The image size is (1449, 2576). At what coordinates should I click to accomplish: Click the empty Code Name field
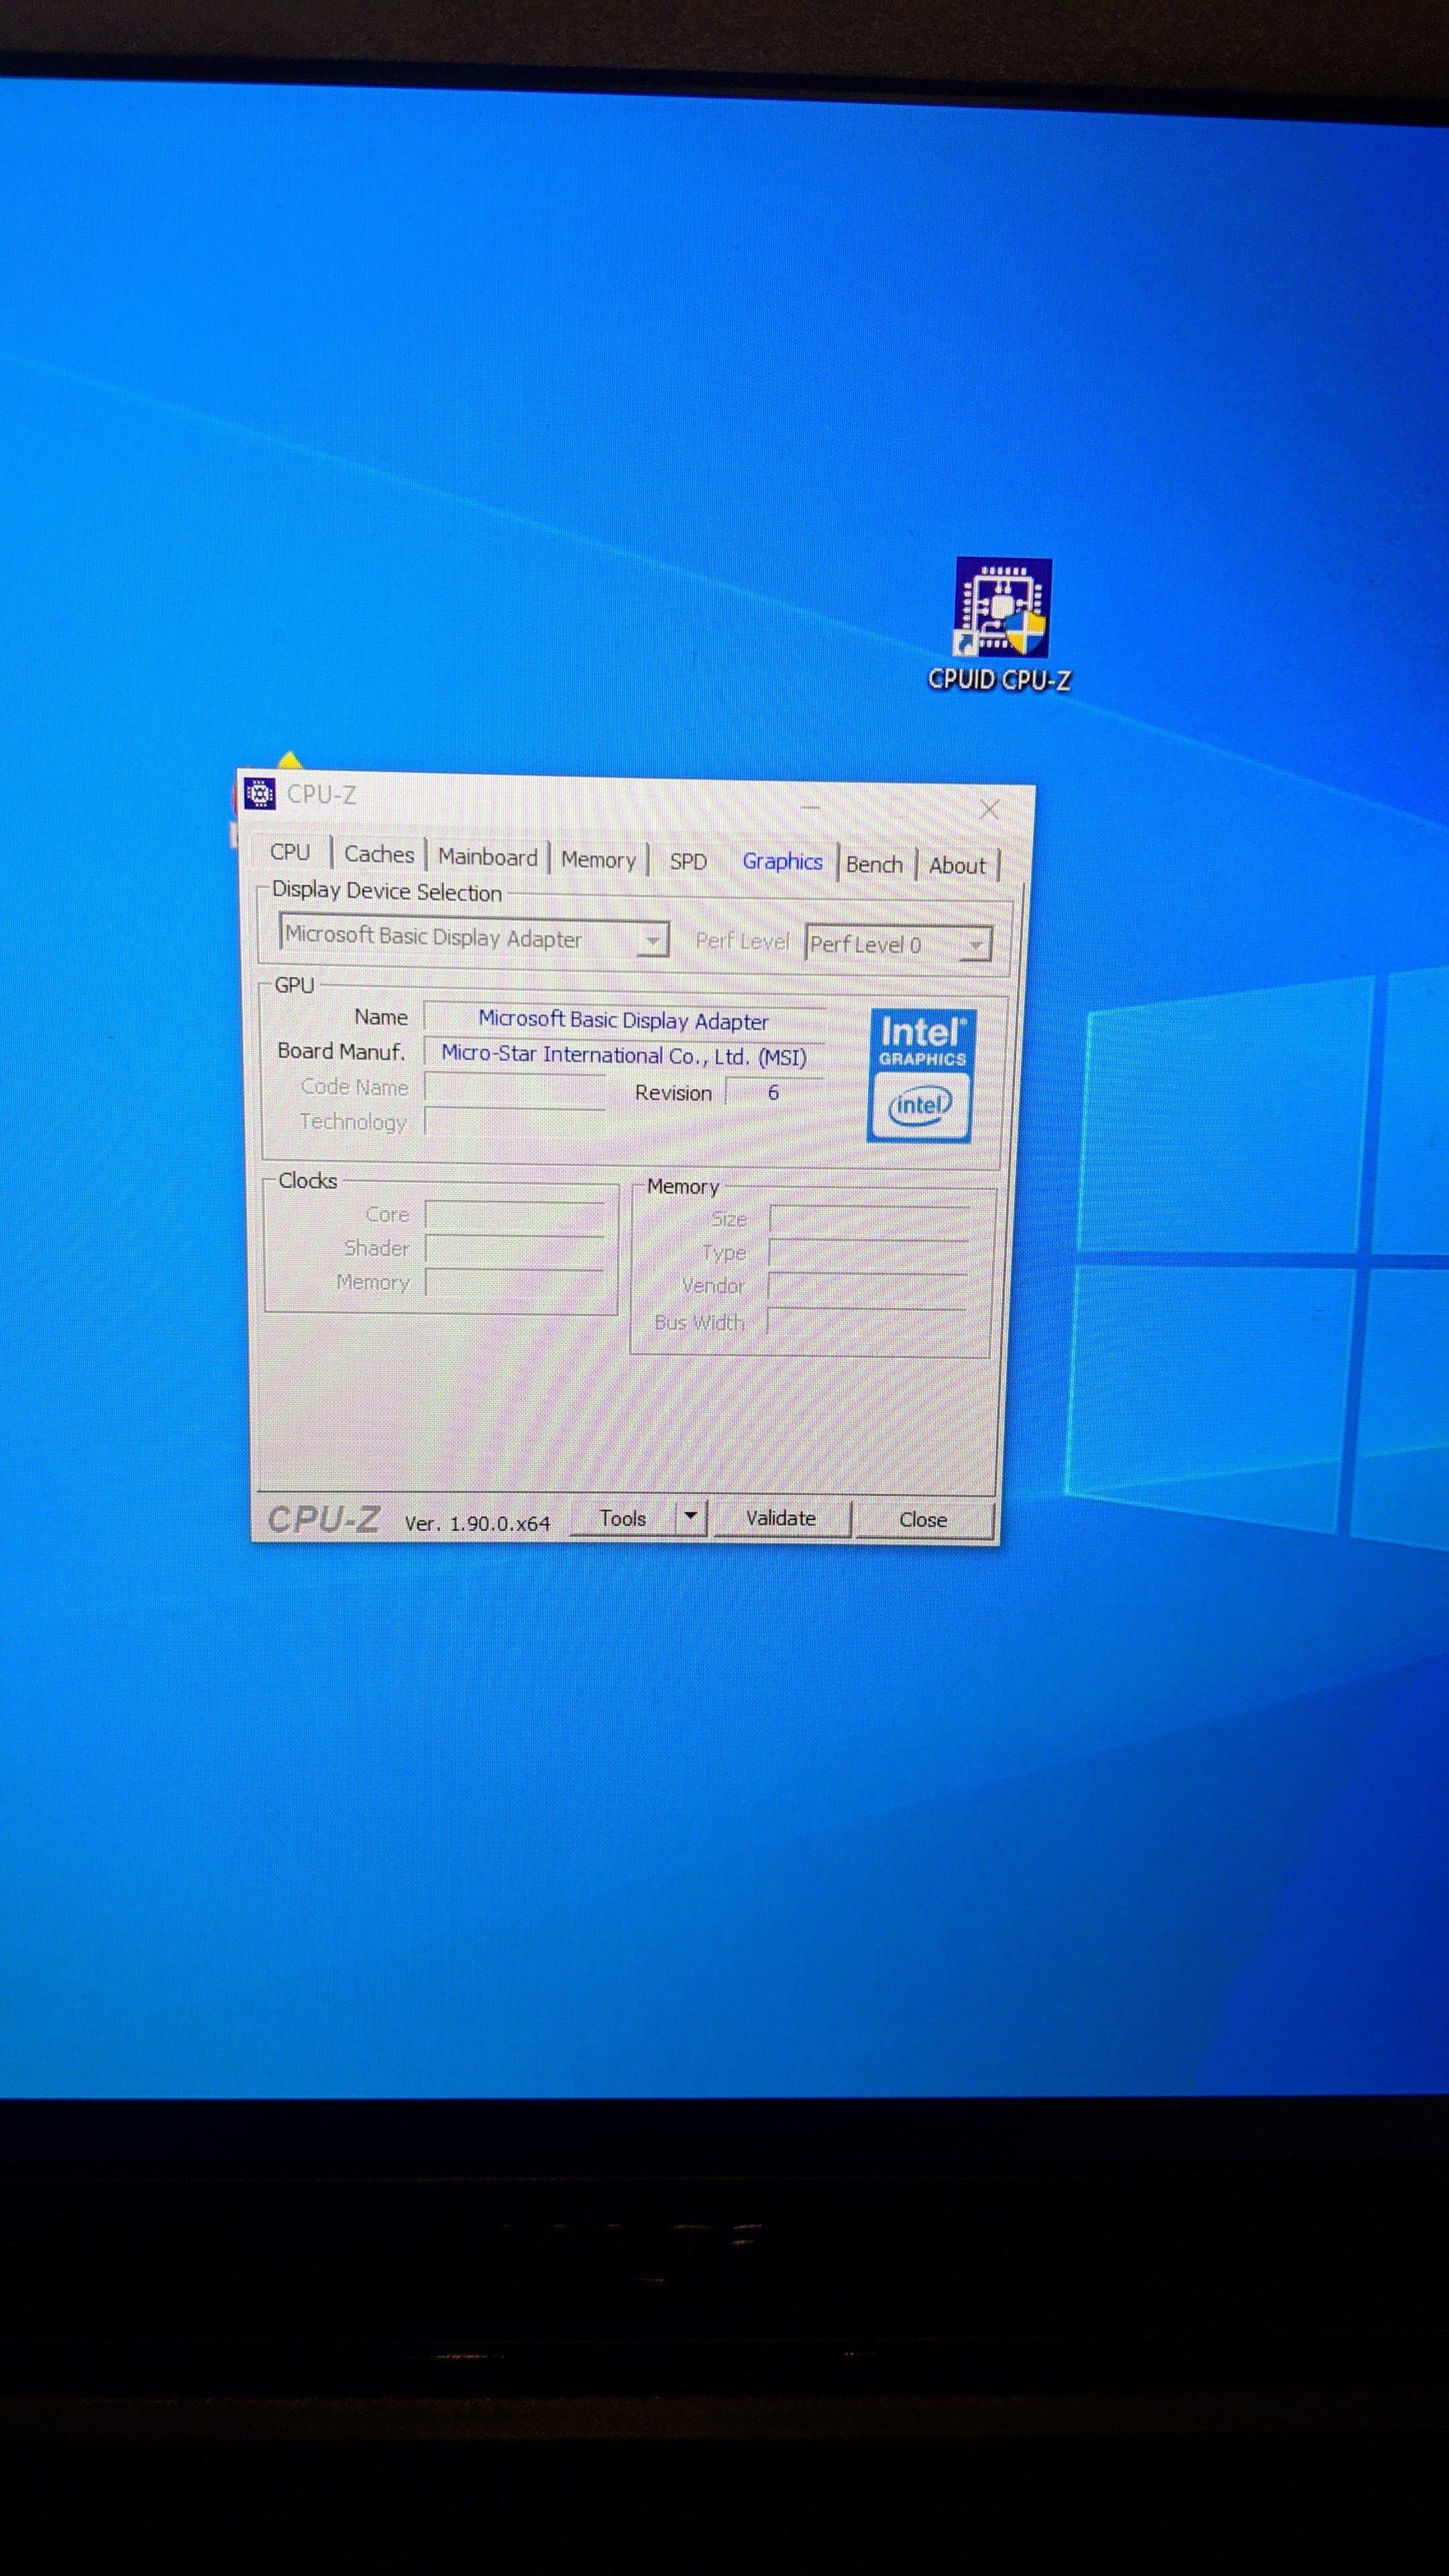(515, 1088)
